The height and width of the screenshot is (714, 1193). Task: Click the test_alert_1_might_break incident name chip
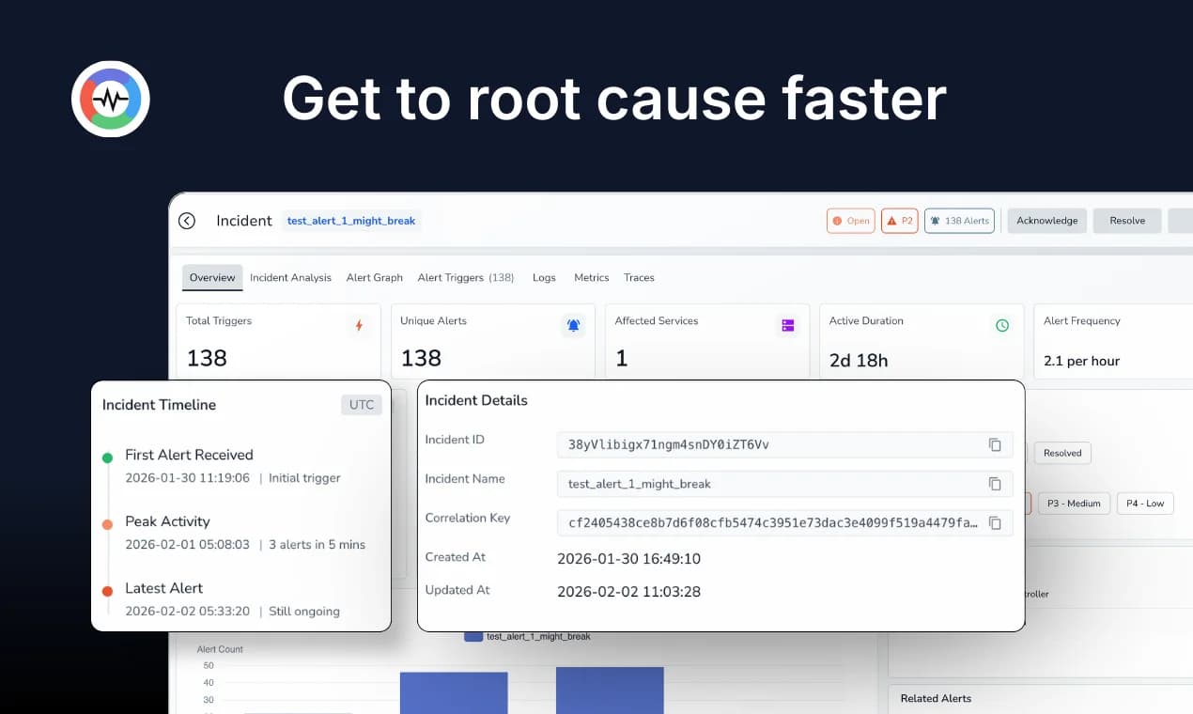point(350,220)
